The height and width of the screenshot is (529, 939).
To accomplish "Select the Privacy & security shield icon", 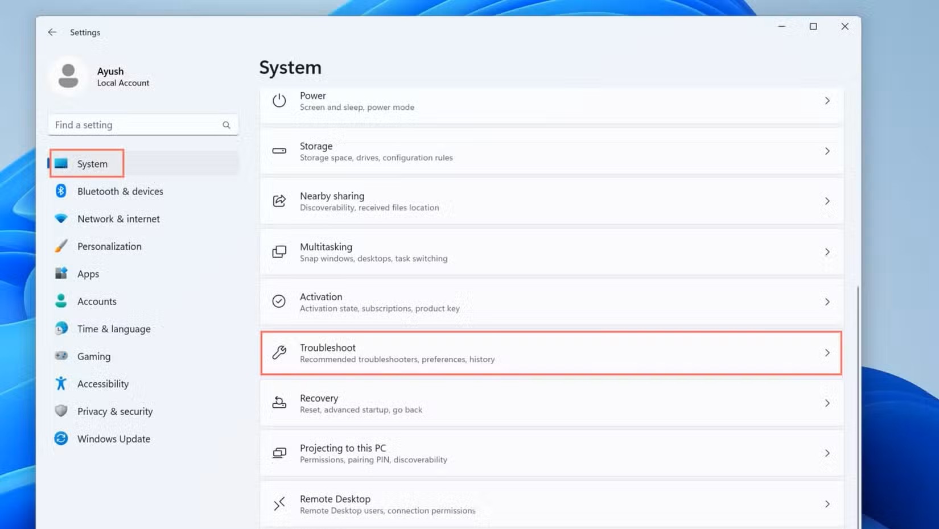I will (61, 411).
